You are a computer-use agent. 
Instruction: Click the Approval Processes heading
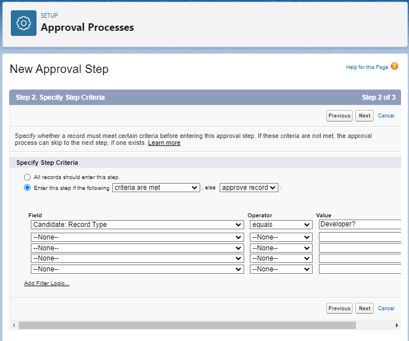tap(87, 27)
